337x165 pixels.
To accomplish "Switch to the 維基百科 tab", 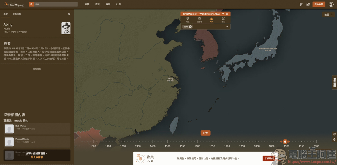I will (17, 14).
